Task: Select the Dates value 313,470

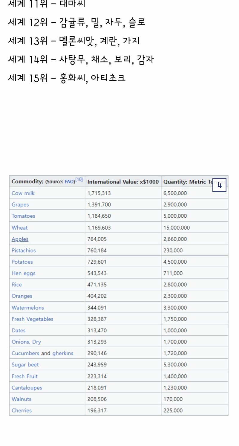Action: coord(97,330)
